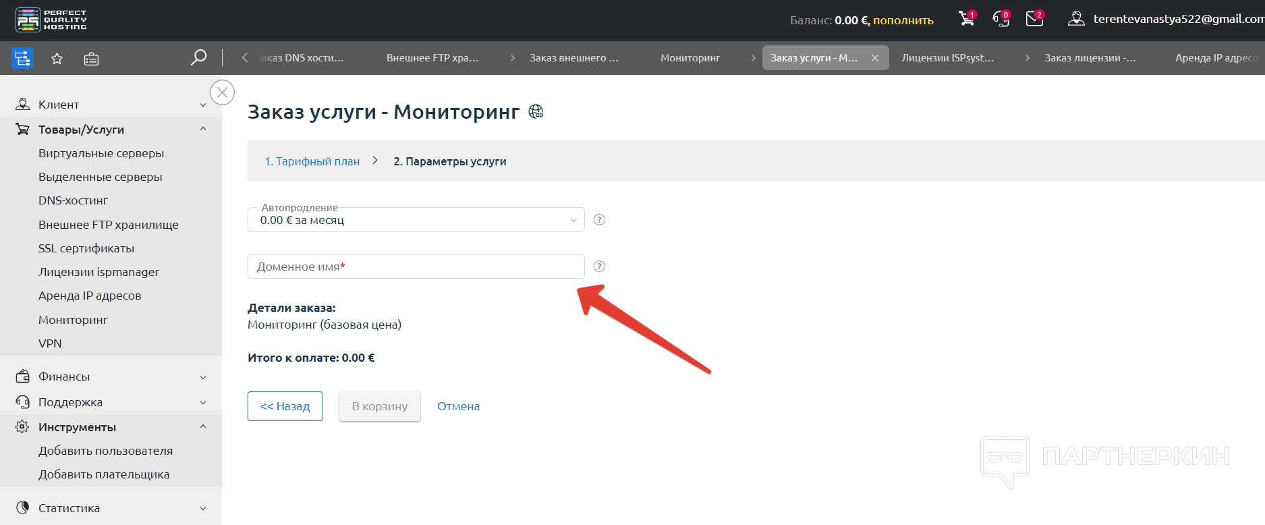1265x525 pixels.
Task: Open the account email terentevanastya522@gmail.com
Action: 1179,19
